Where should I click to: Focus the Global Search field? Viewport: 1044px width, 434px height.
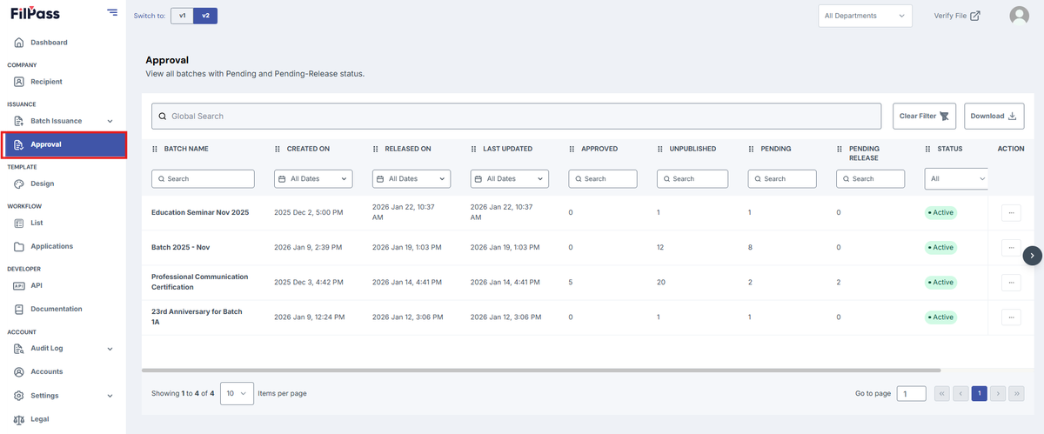click(517, 116)
